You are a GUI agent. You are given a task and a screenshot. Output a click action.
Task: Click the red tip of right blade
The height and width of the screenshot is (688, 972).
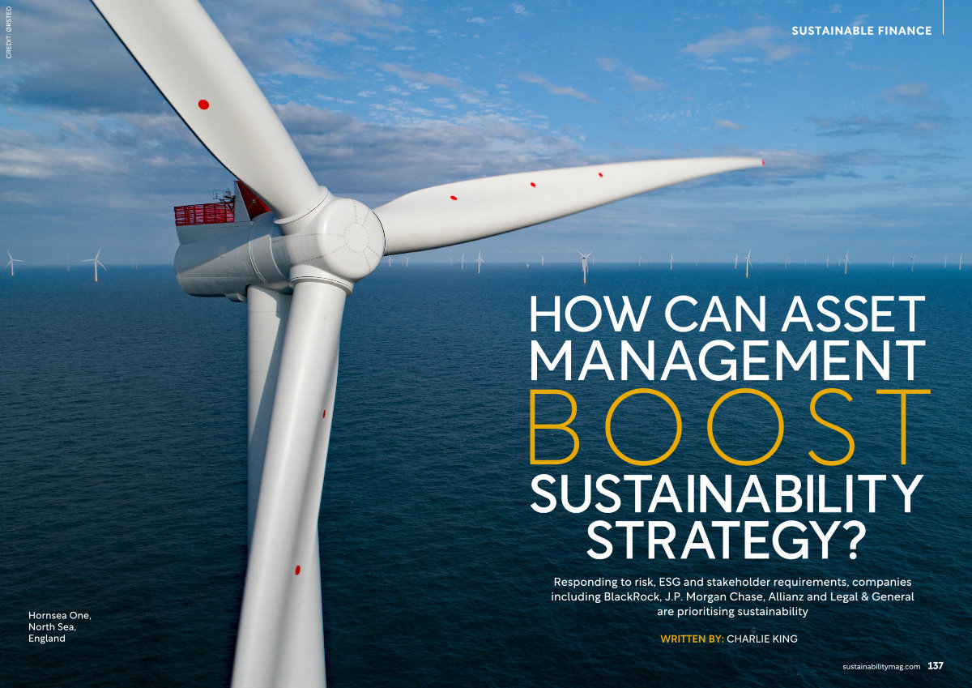coord(761,162)
